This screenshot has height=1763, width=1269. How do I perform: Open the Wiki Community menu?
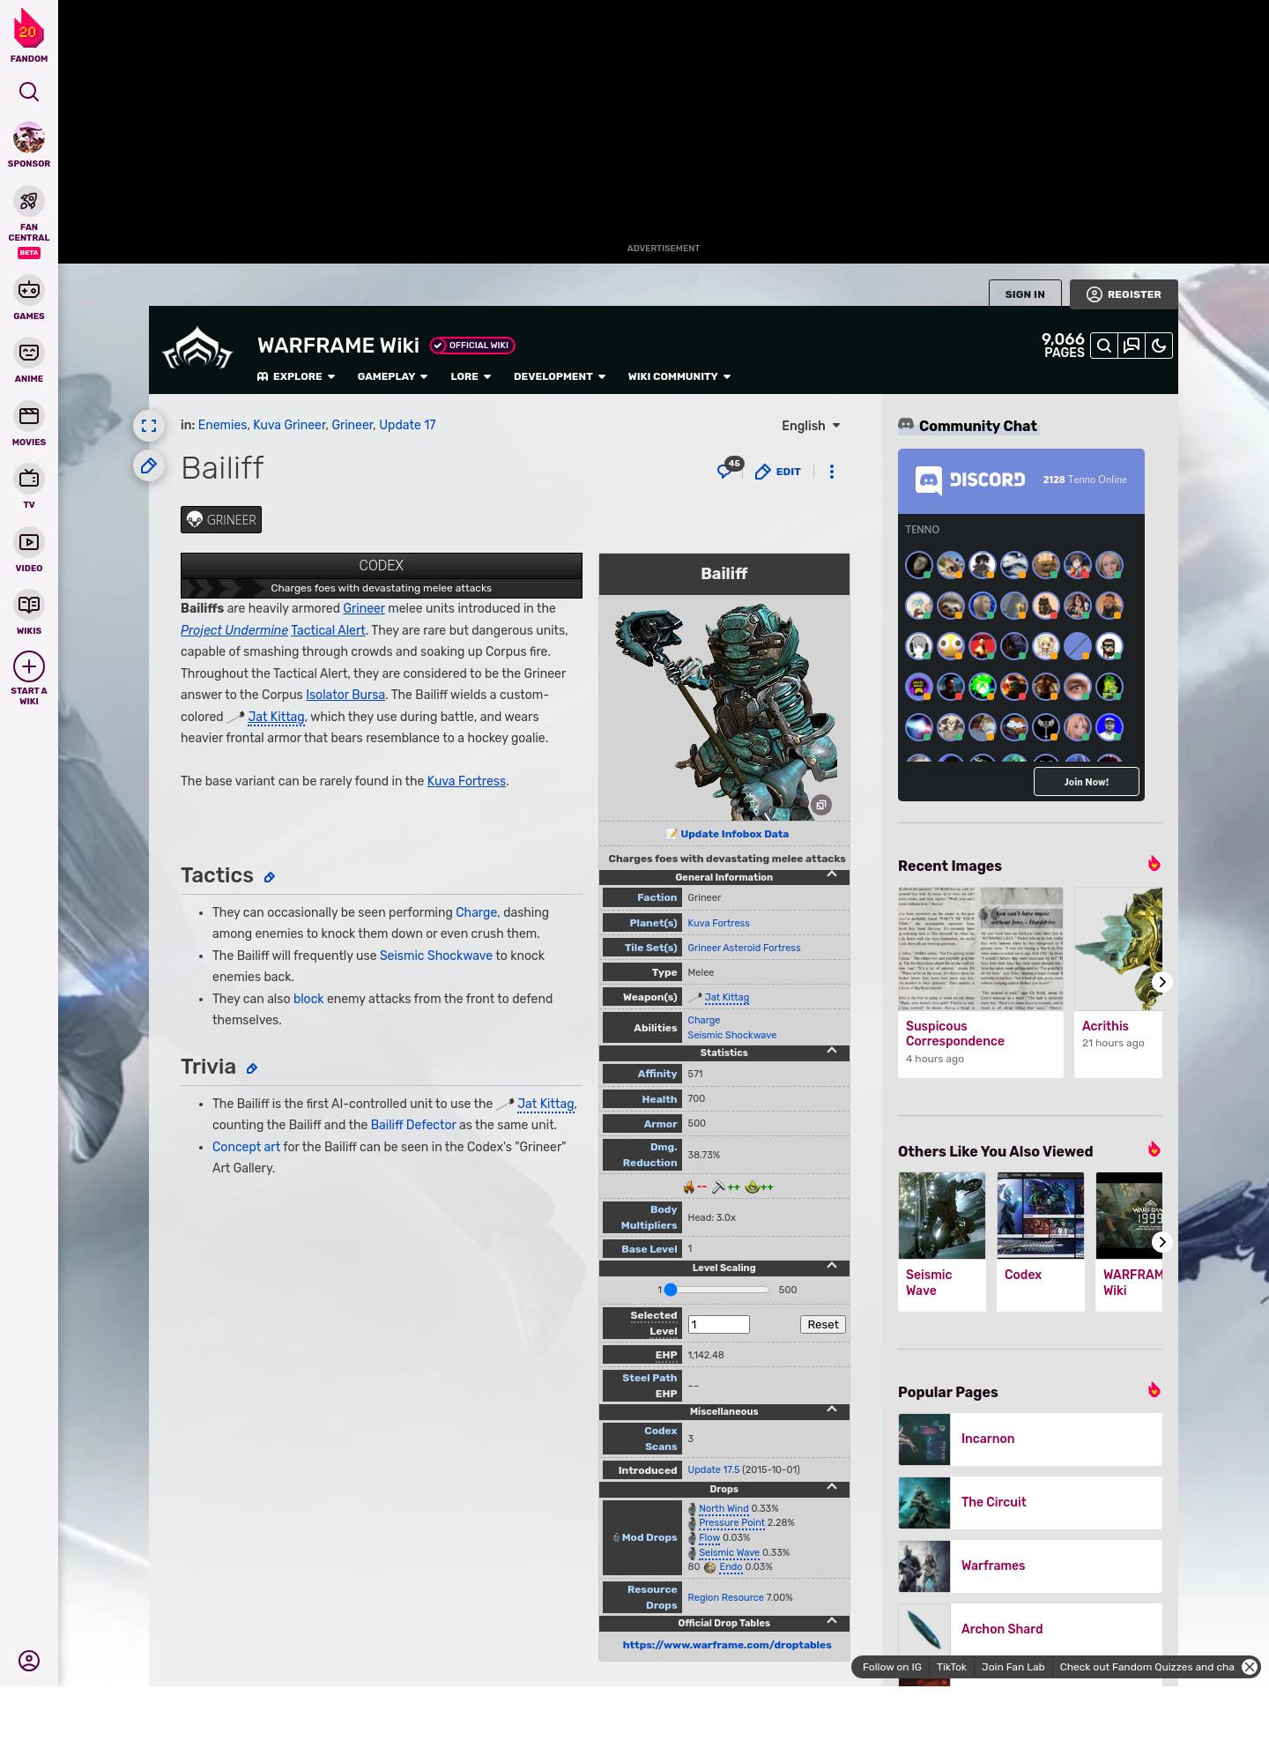[x=679, y=376]
